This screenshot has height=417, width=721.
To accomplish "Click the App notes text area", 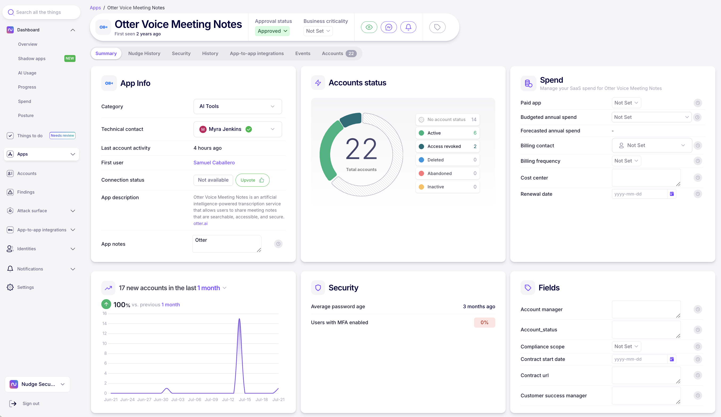I will click(x=227, y=244).
